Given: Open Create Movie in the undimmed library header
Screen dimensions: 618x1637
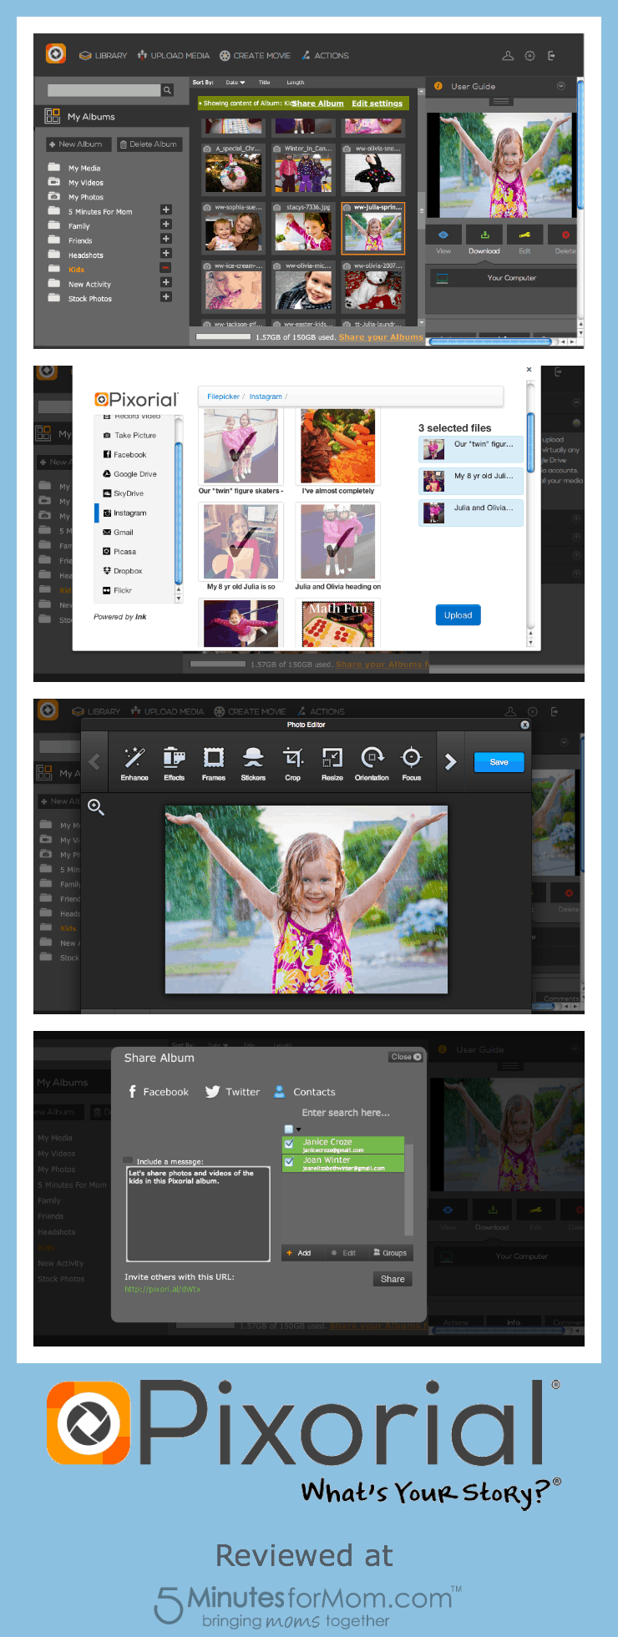Looking at the screenshot, I should click(x=256, y=56).
